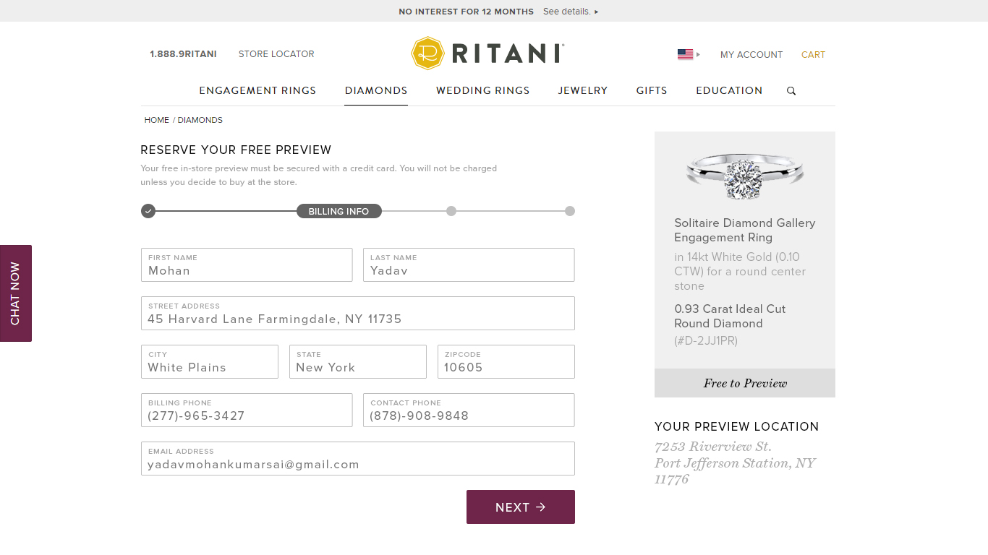Open the ENGAGEMENT RINGS menu
The height and width of the screenshot is (555, 988).
pos(257,90)
